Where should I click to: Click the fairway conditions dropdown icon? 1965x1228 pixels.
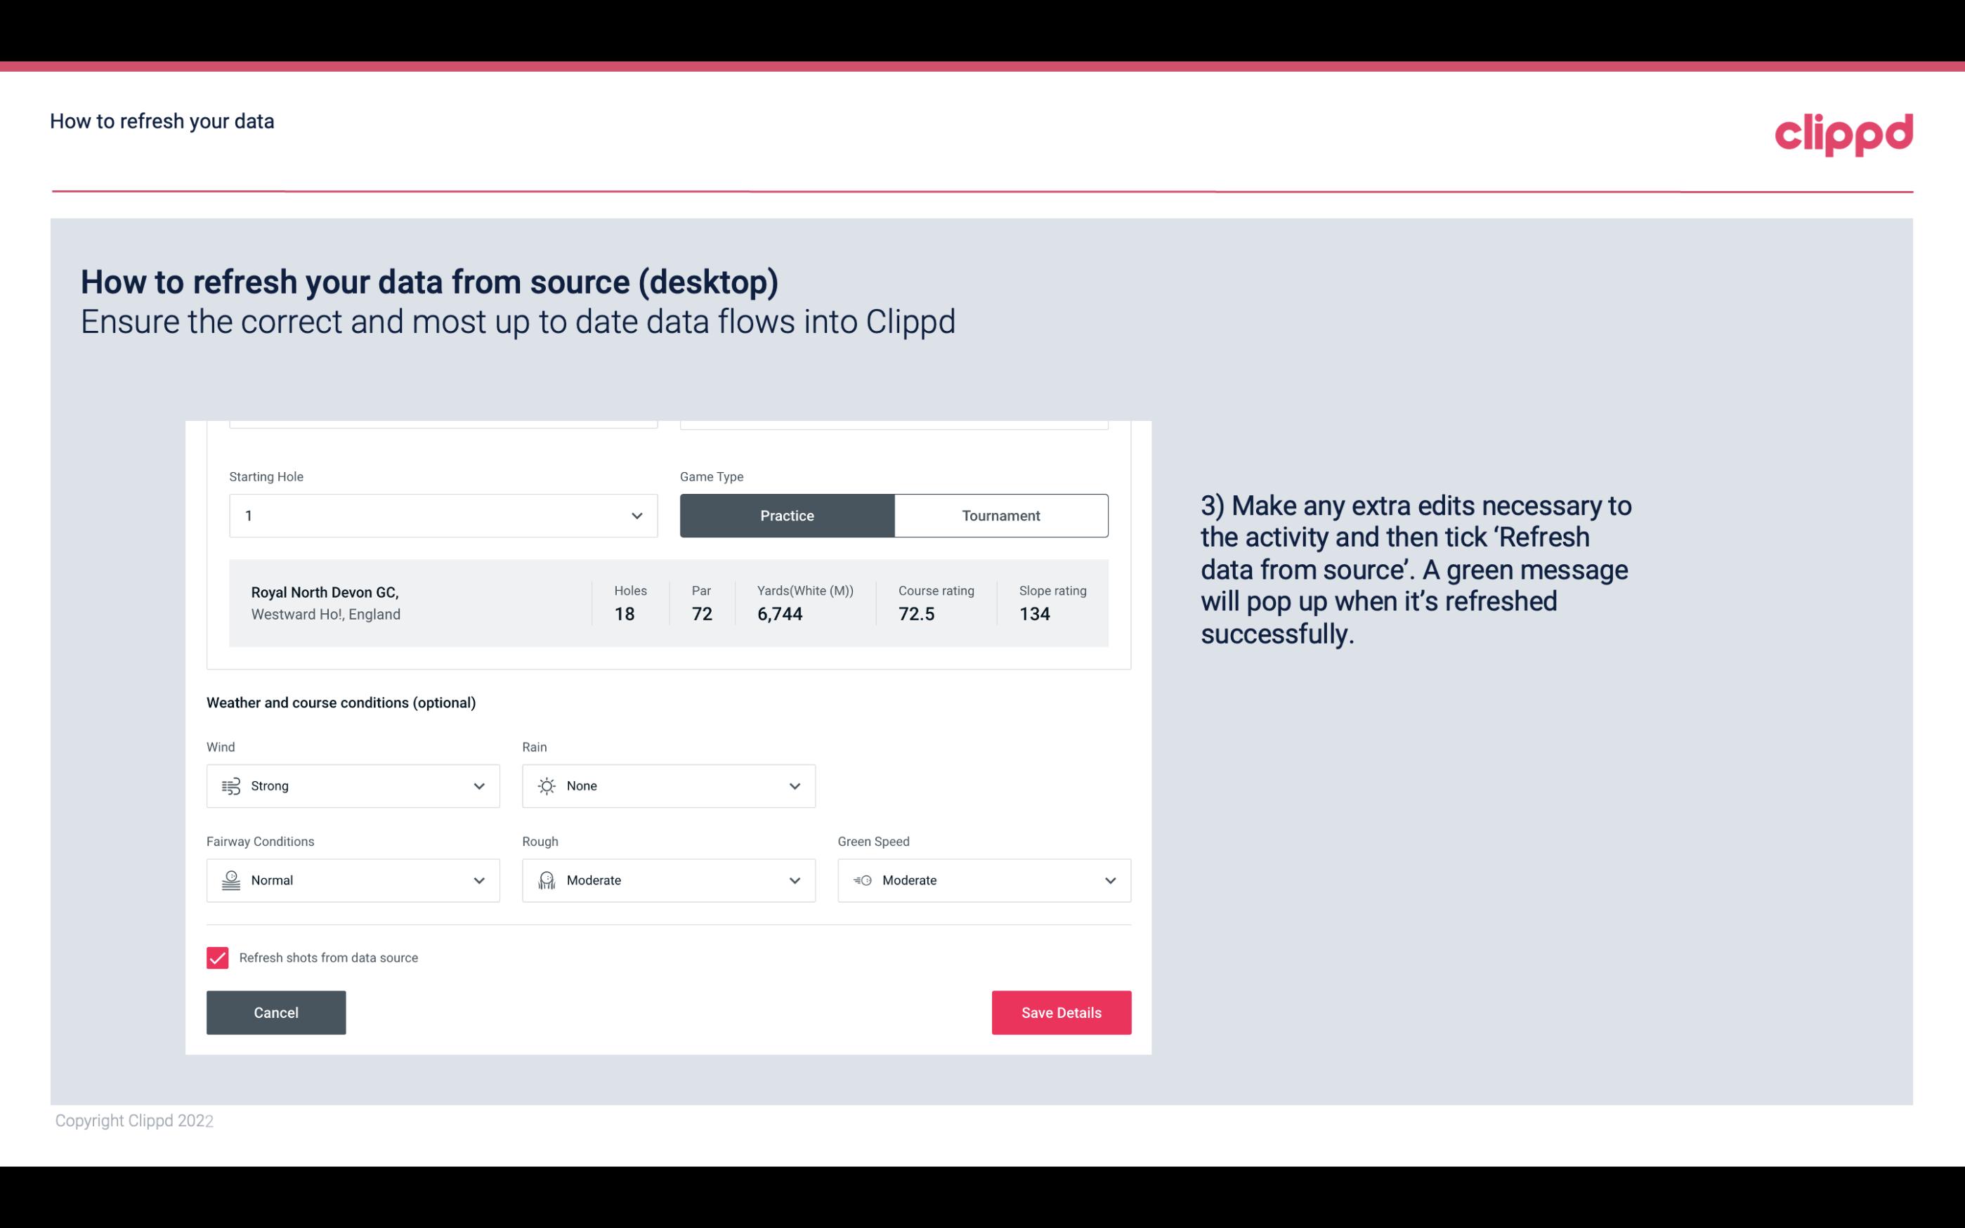(477, 880)
